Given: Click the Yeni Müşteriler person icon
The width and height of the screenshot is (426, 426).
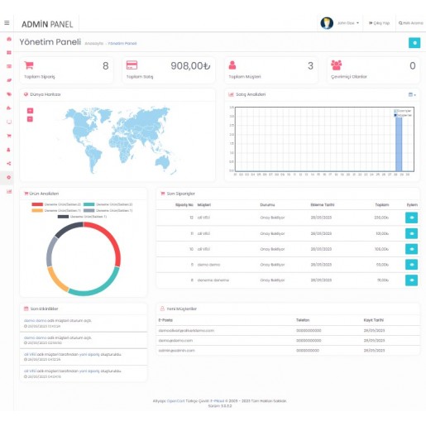Looking at the screenshot, I should tap(162, 309).
